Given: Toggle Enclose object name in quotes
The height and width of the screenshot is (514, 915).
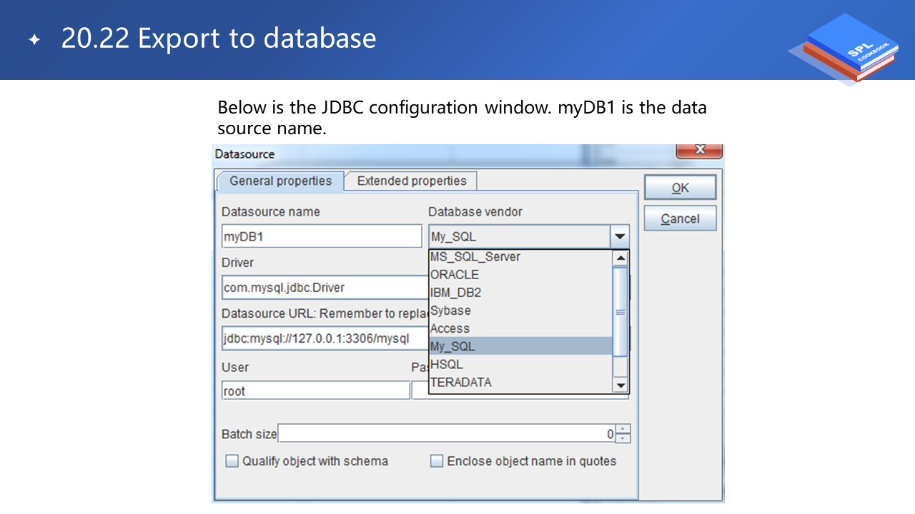Looking at the screenshot, I should point(437,461).
